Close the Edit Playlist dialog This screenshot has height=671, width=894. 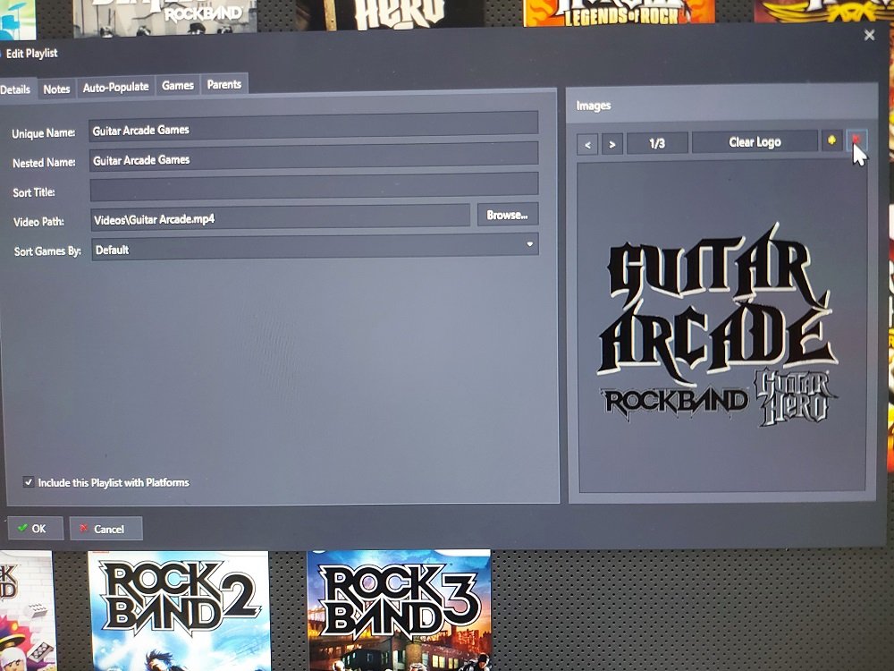[869, 36]
